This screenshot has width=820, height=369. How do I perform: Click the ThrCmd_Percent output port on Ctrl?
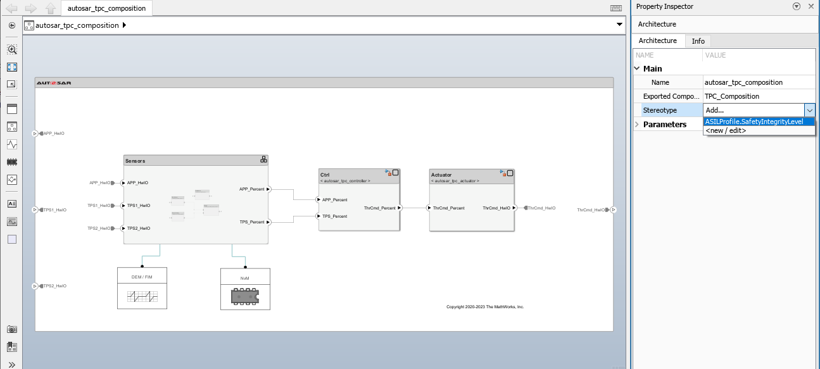[x=399, y=208]
